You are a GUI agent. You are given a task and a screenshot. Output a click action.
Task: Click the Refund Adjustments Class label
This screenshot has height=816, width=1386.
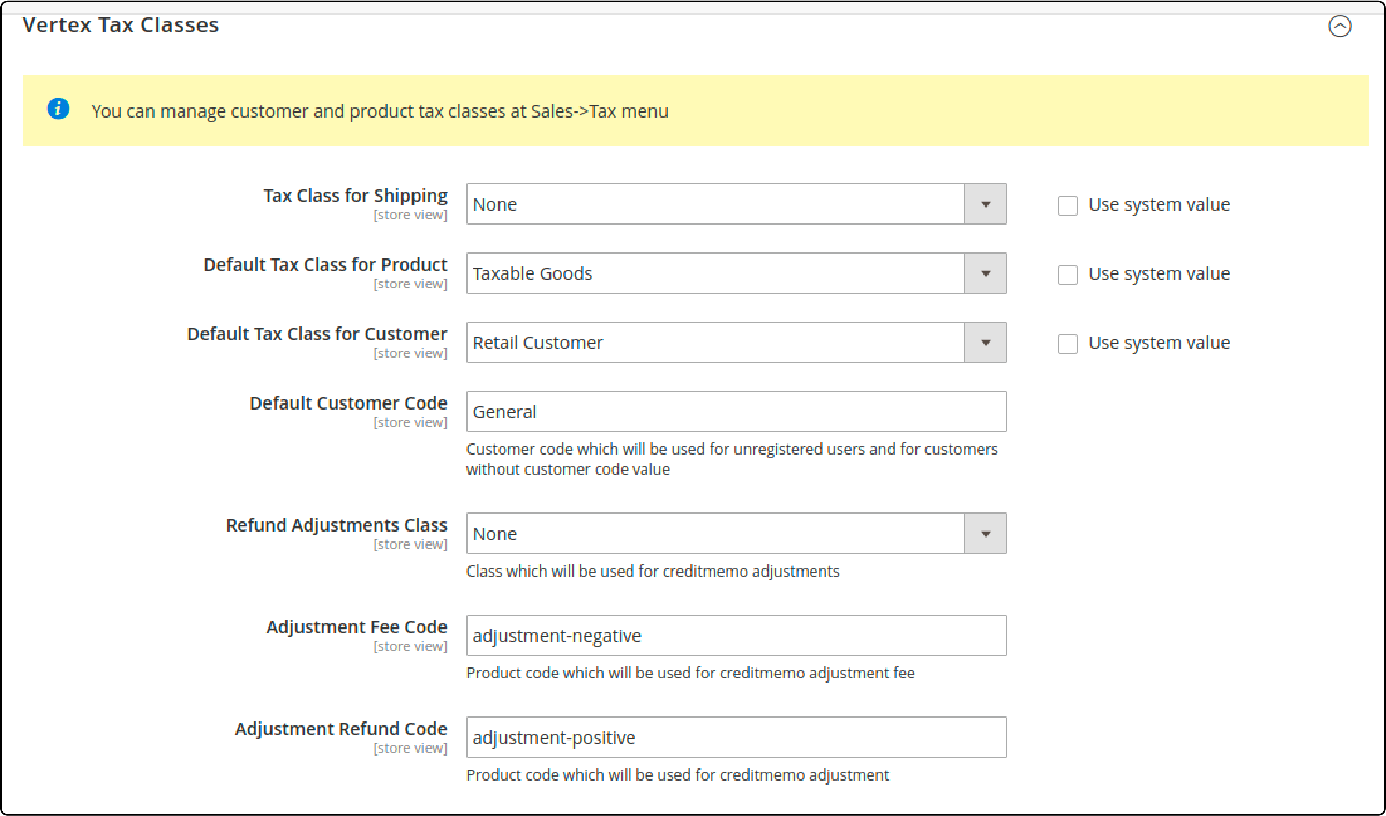336,525
